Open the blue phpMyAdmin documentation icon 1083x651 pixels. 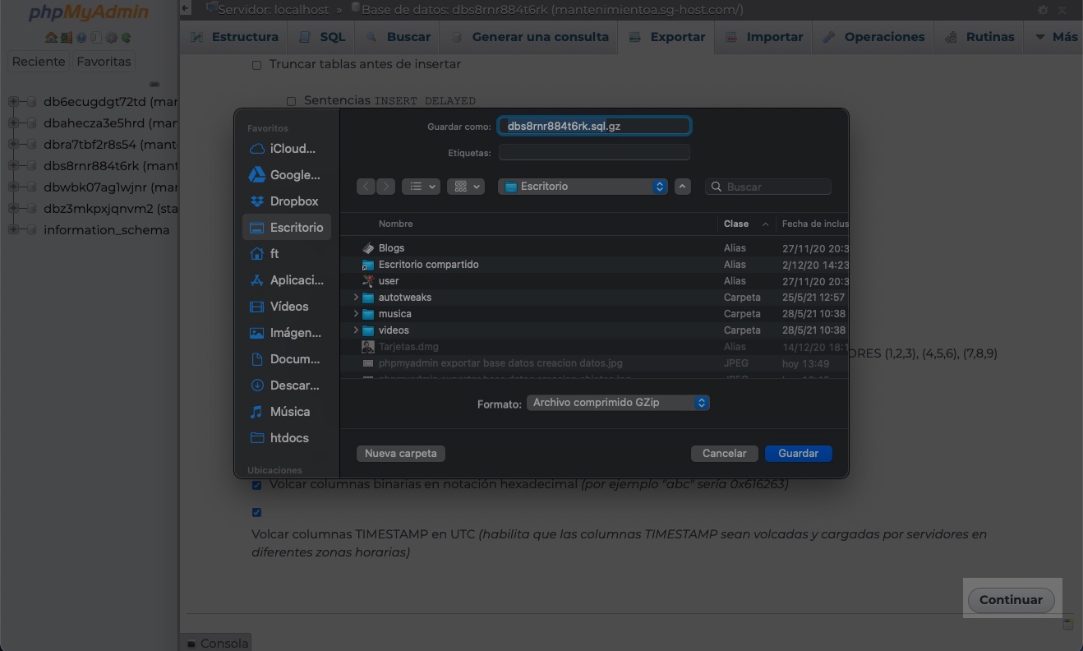tap(81, 38)
